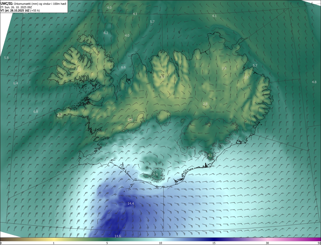Click the color scale tick labeled 10
Viewport: 321px width, 245px height.
(160, 243)
